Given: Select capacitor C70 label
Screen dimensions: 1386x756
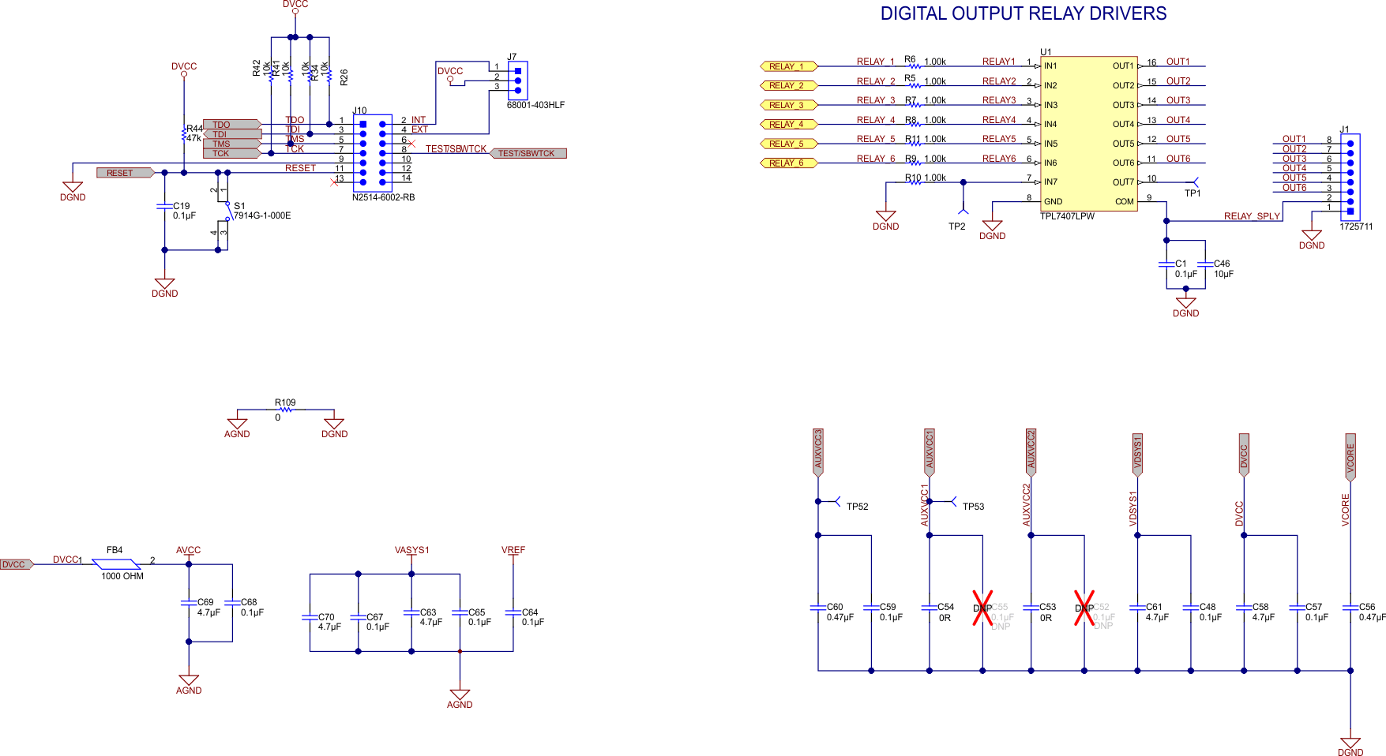Looking at the screenshot, I should [326, 617].
